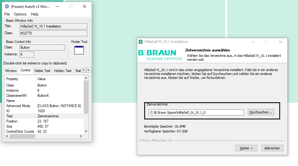
Task: Click the control Class field showing Button
Action: coord(42,47)
